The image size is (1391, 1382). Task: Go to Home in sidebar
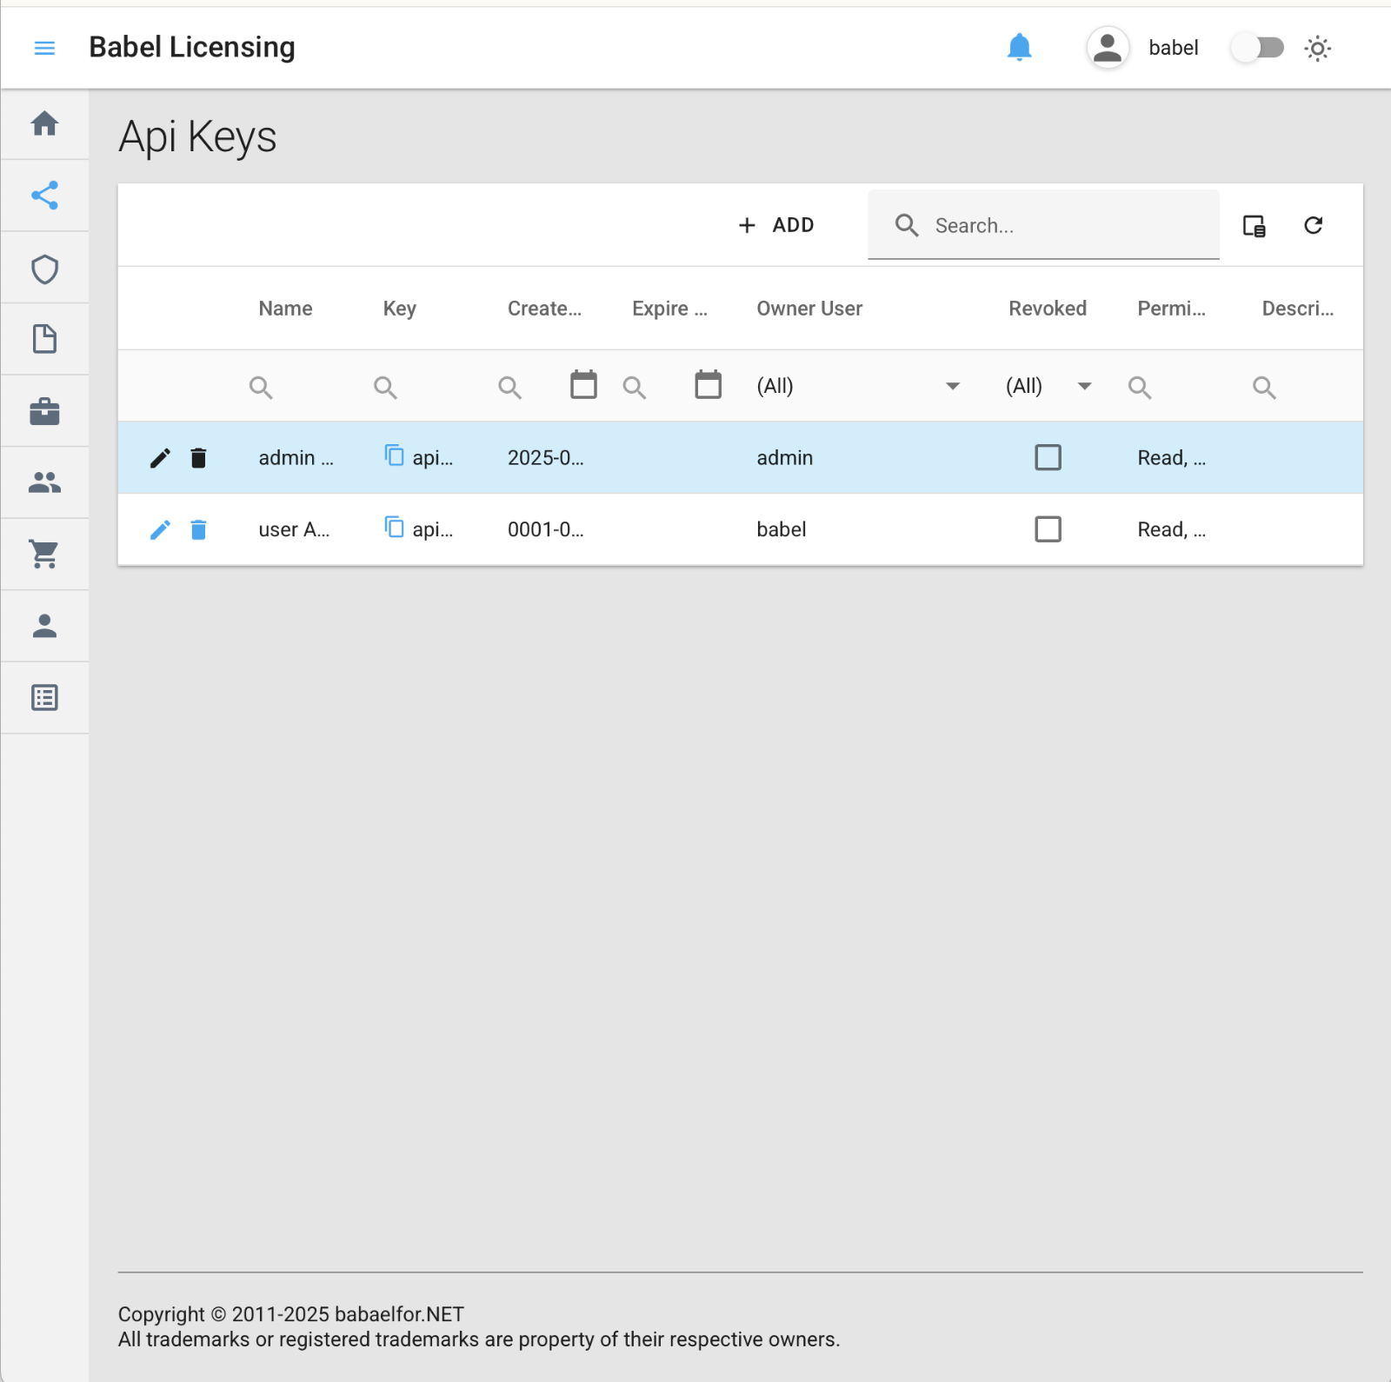pyautogui.click(x=44, y=123)
